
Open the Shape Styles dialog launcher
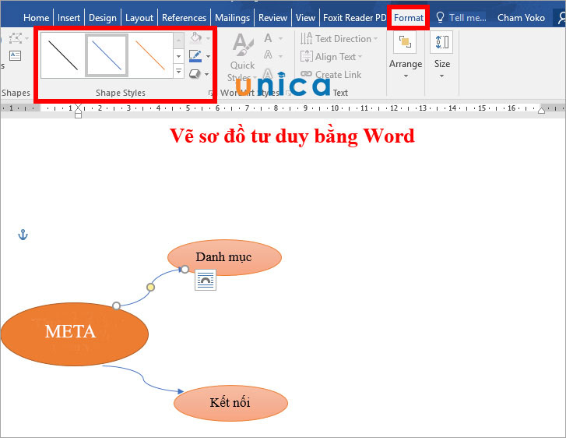click(x=210, y=94)
